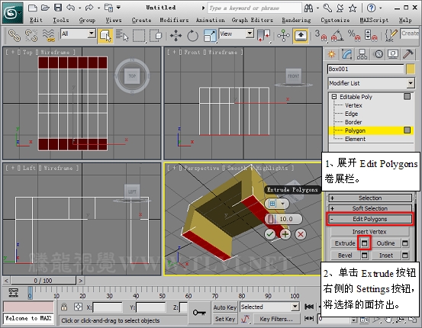Viewport: 422px width, 328px height.
Task: Open the Display panel tab
Action: pos(393,54)
